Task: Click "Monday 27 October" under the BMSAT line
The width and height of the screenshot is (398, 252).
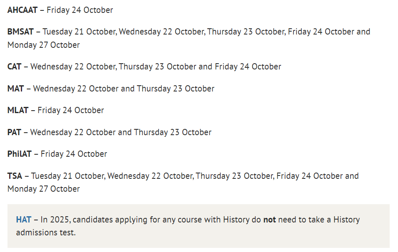Action: 44,45
